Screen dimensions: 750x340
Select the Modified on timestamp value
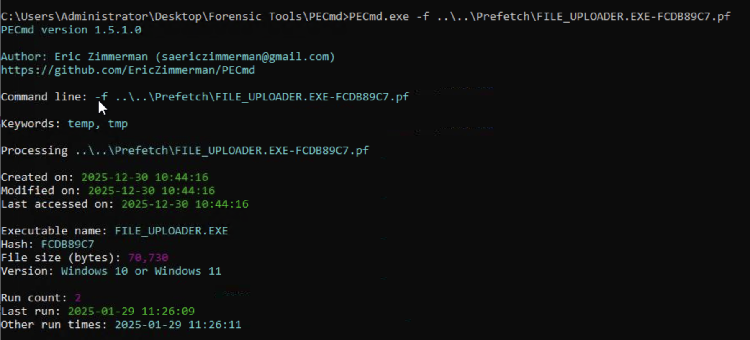151,191
